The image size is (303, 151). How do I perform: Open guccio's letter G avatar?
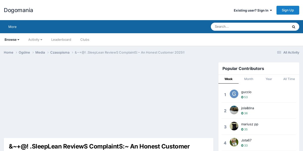234,94
